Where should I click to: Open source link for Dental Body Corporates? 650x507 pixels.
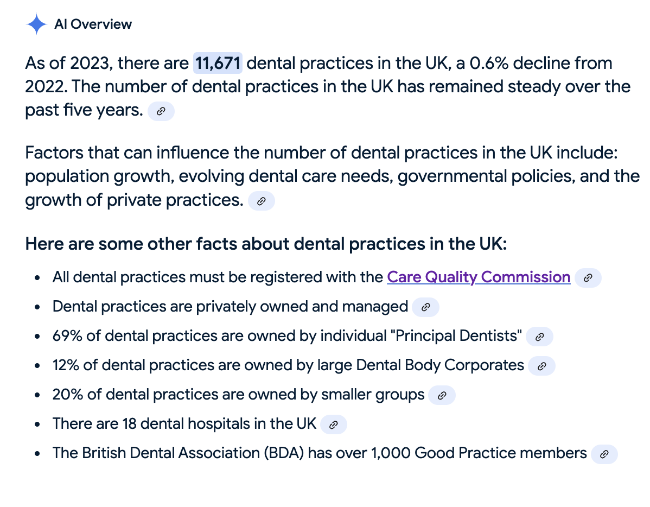(541, 366)
